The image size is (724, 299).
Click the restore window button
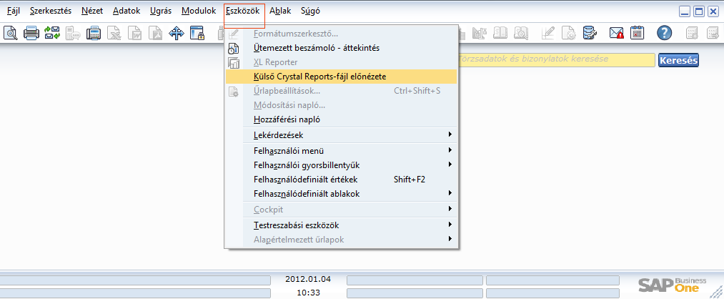(698, 11)
